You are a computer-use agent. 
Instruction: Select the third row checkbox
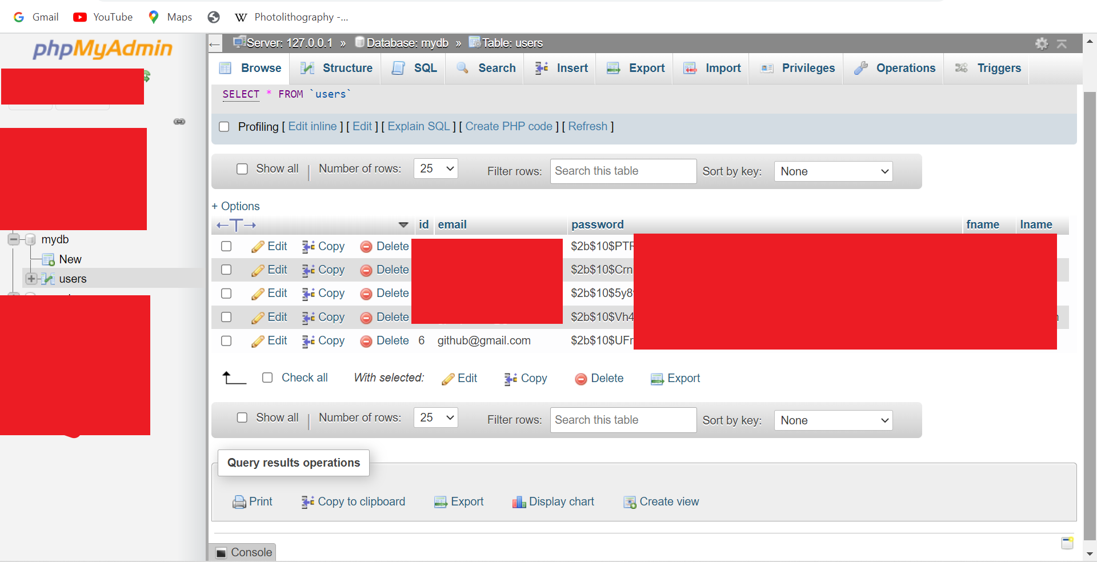tap(226, 293)
